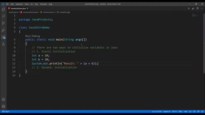Open the Manage gear menu

click(x=4, y=106)
